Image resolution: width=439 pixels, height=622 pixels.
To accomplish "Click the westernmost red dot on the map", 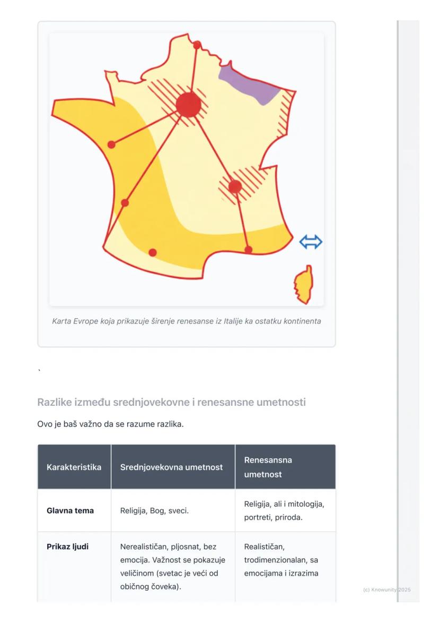I will (111, 144).
